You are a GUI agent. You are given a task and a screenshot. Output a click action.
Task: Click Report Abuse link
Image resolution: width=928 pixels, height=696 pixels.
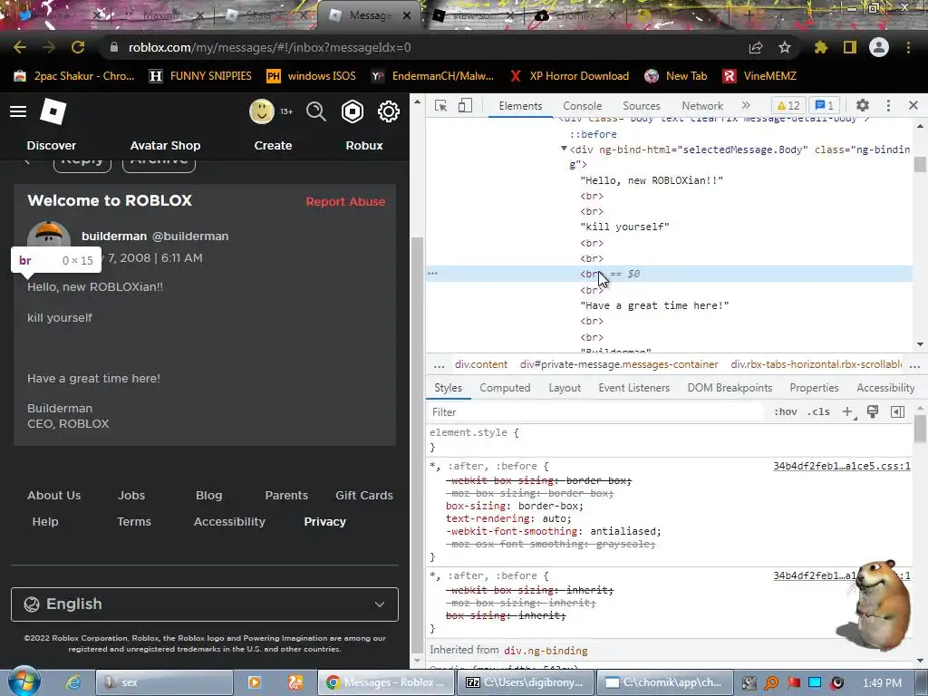(345, 201)
